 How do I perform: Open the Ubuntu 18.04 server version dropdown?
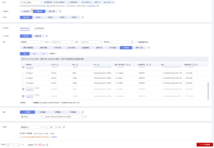(64, 117)
